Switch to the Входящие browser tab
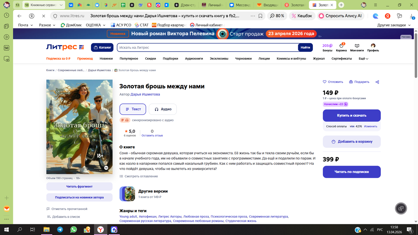Viewport: 418px width, 235px height. pos(268,5)
